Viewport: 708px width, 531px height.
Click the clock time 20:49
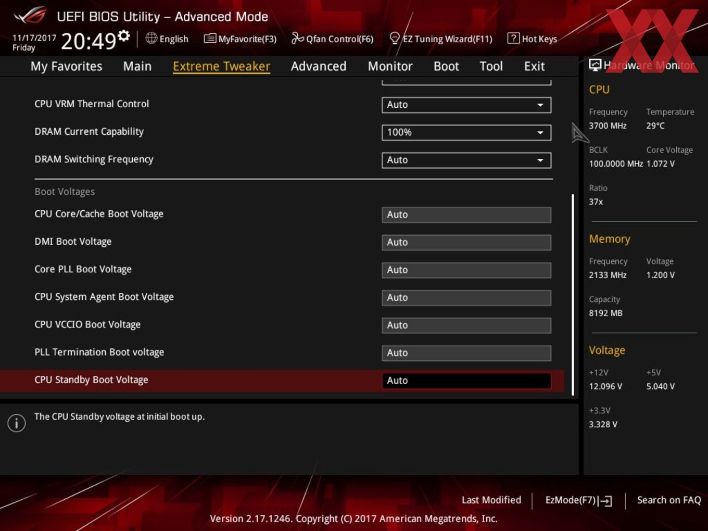click(x=88, y=41)
